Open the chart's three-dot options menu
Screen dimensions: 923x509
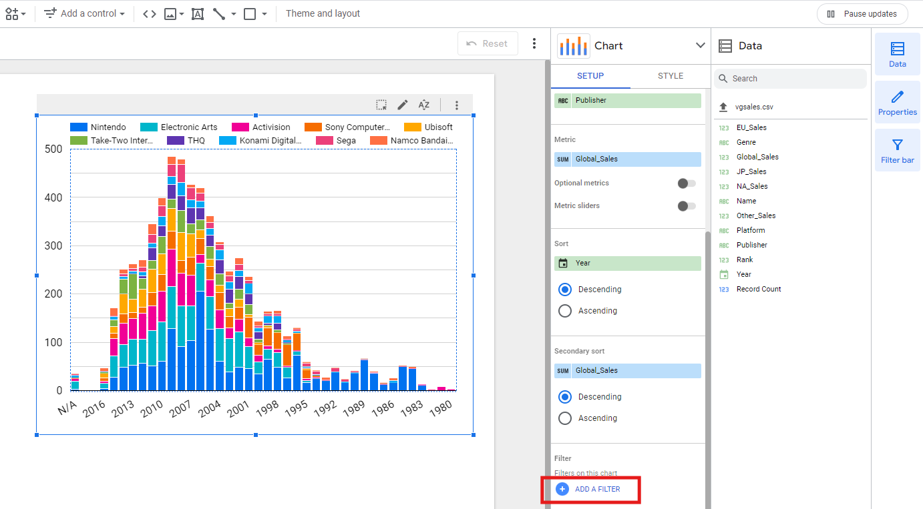(457, 105)
